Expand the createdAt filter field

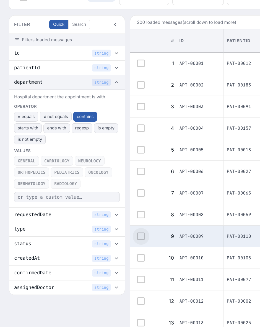click(67, 258)
